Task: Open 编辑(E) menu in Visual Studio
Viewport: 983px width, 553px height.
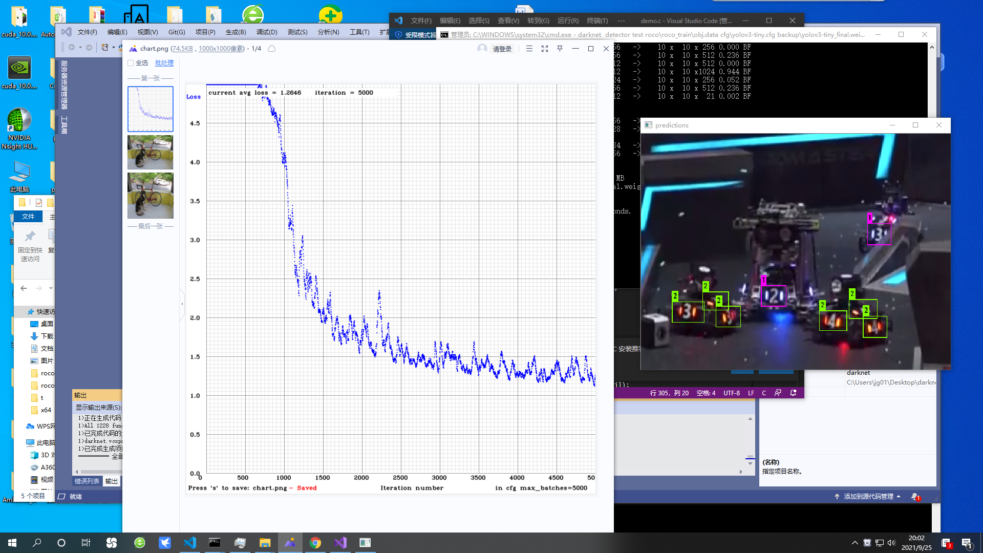Action: tap(117, 32)
